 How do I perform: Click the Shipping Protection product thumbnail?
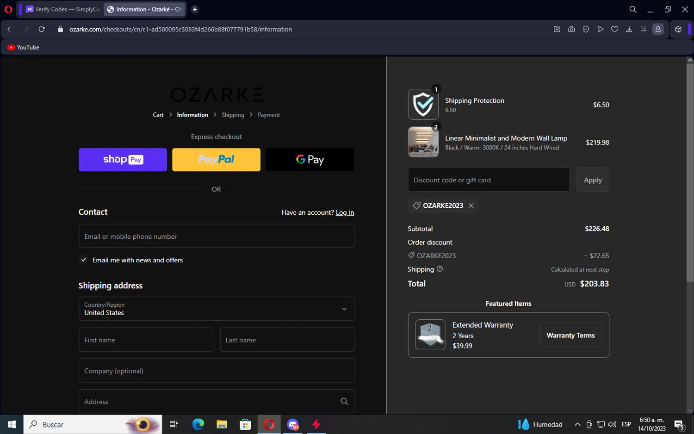click(423, 105)
